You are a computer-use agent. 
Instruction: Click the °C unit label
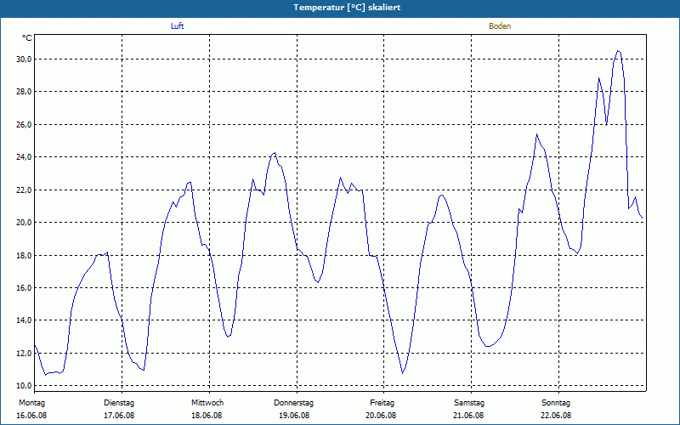tap(27, 38)
